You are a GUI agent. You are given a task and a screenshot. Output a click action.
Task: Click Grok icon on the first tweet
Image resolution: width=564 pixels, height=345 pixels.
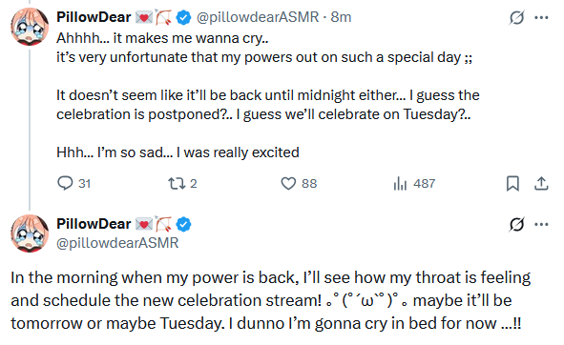[516, 17]
